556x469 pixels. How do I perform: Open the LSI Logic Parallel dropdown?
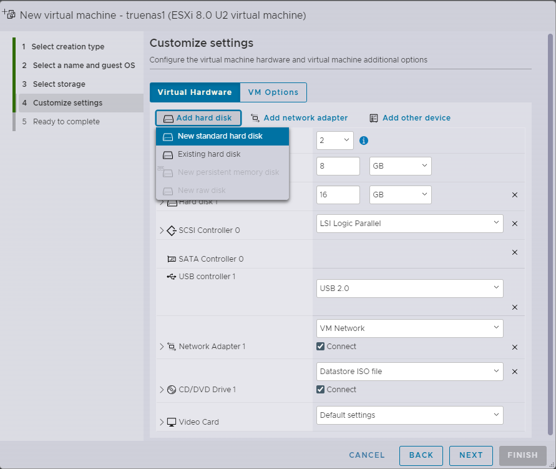[x=409, y=223]
